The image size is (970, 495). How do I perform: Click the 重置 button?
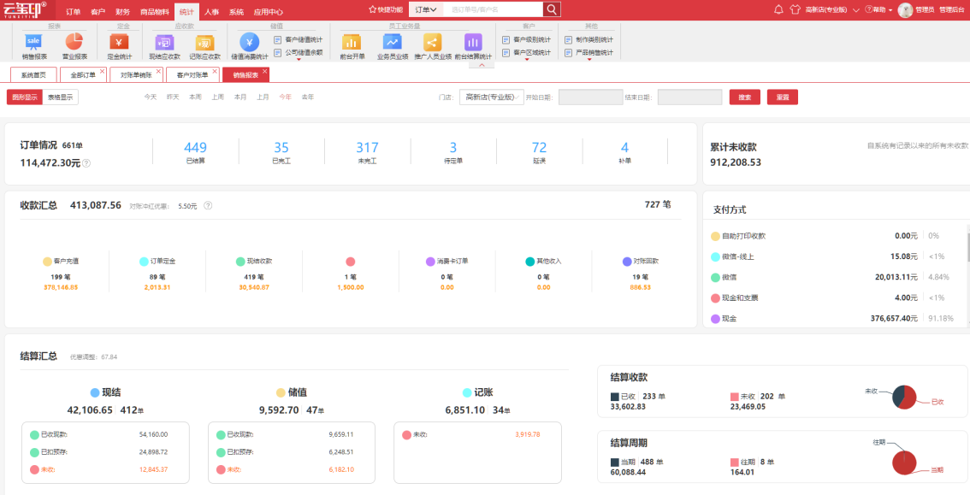(783, 97)
